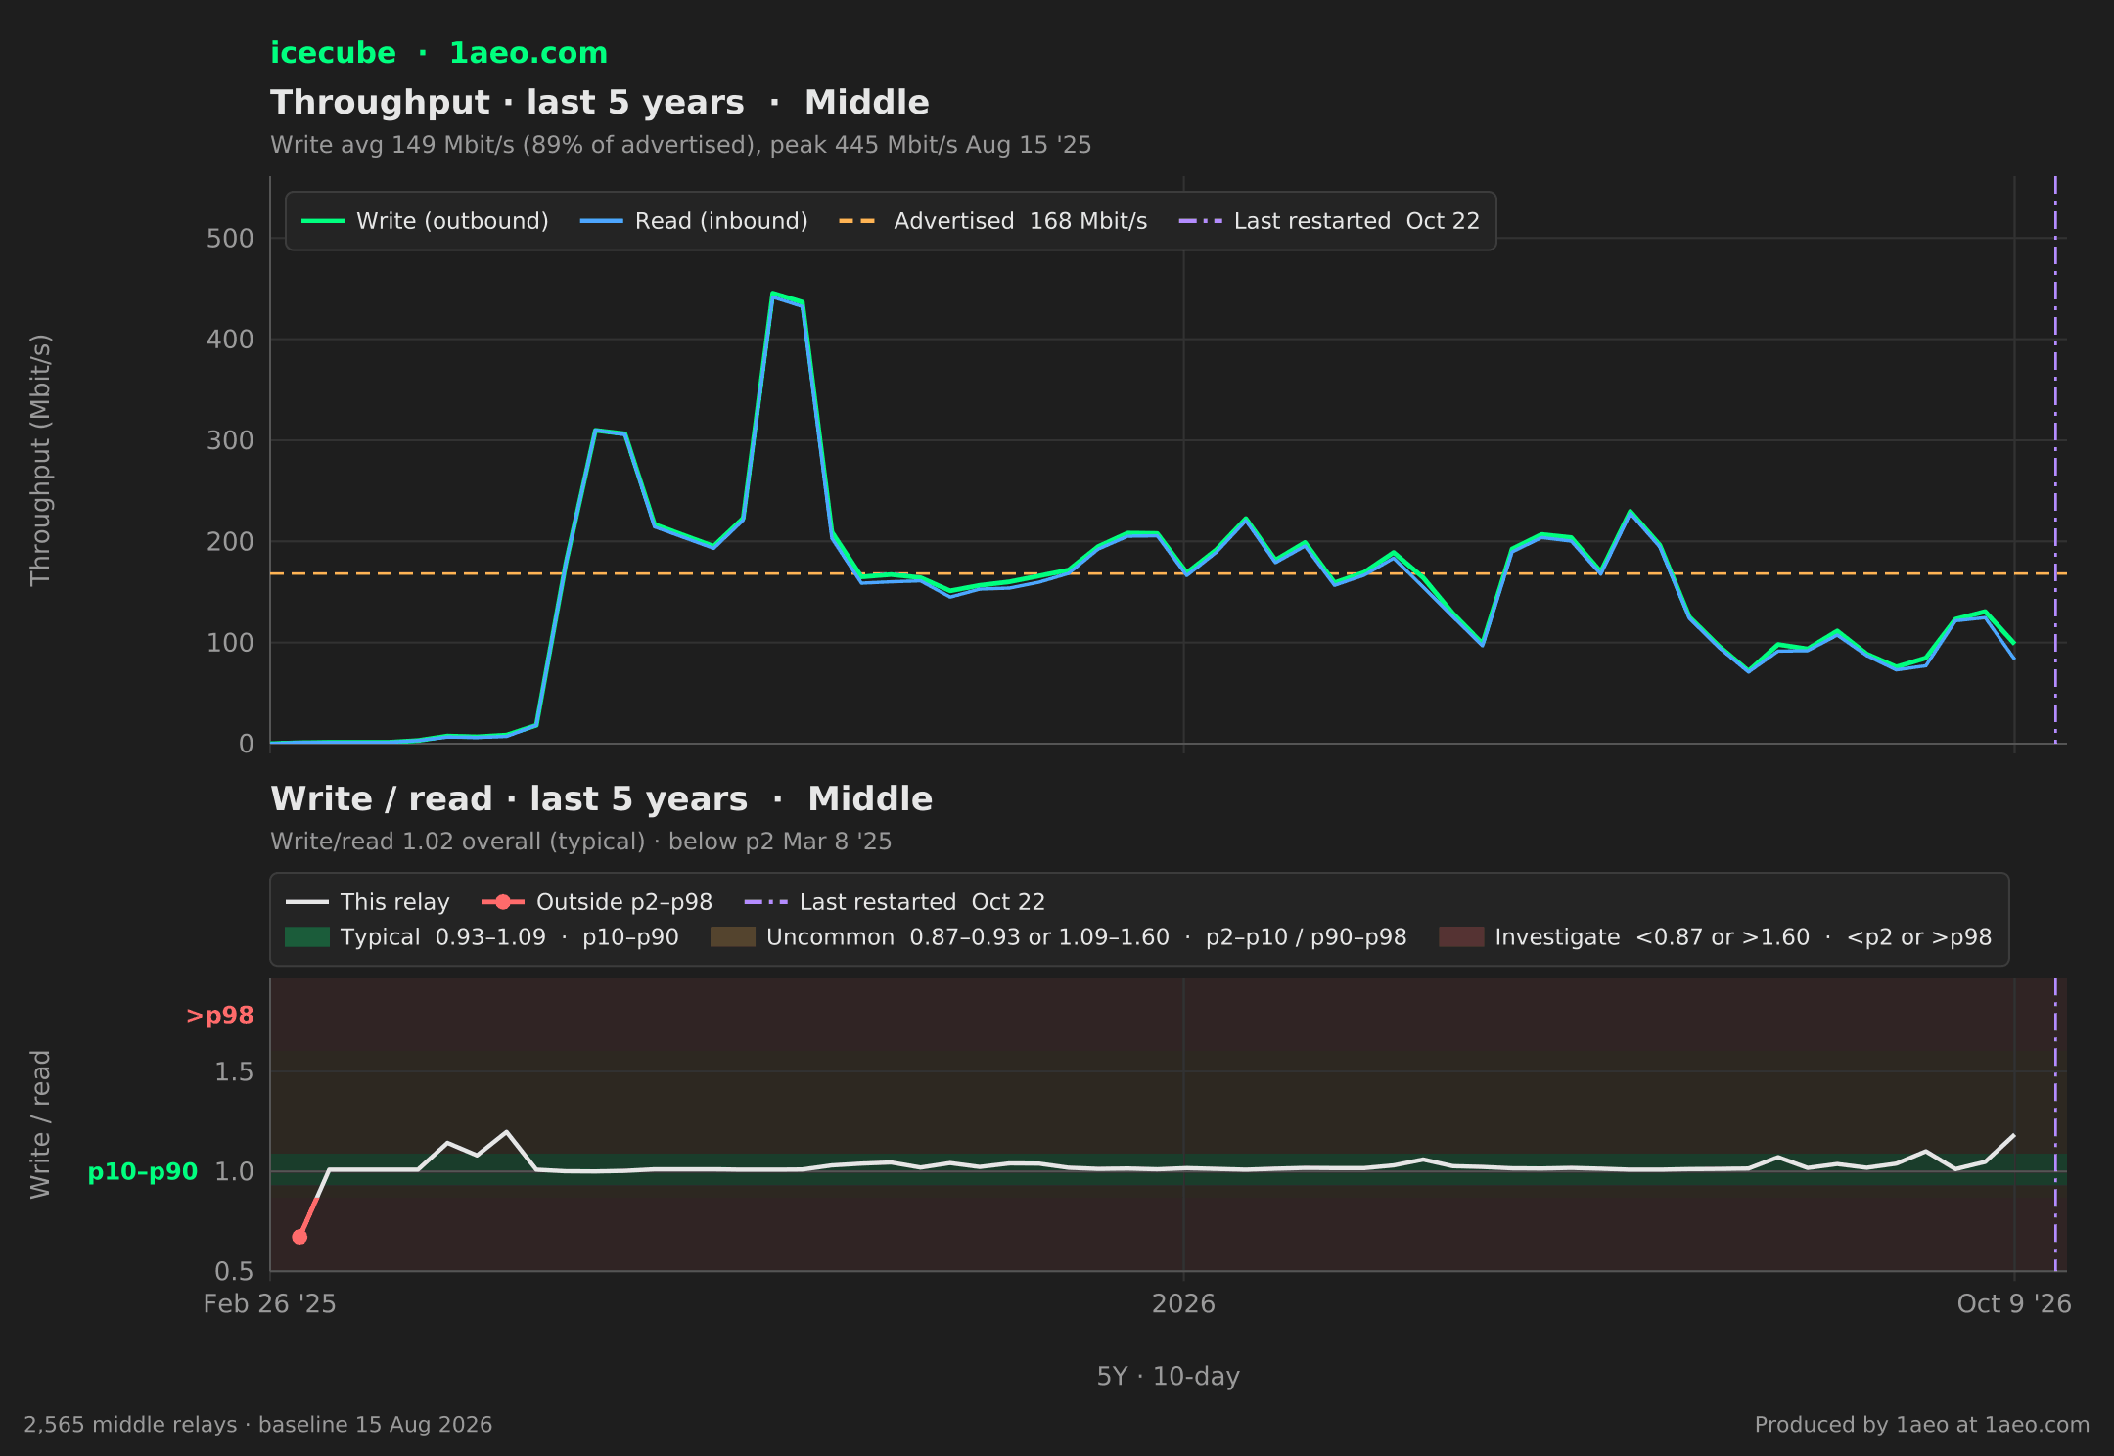Click the reddish Investigate band swatch
2114x1456 pixels.
(1461, 937)
